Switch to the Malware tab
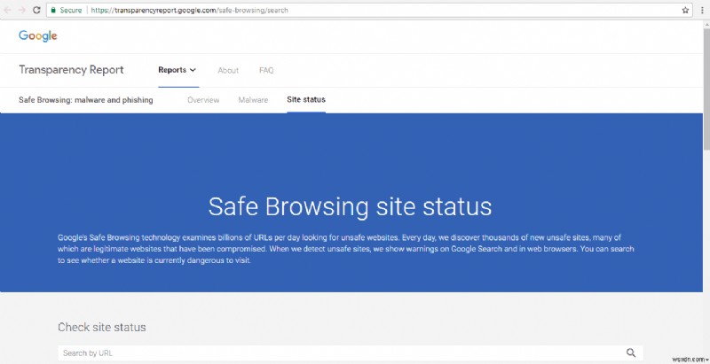 point(253,100)
